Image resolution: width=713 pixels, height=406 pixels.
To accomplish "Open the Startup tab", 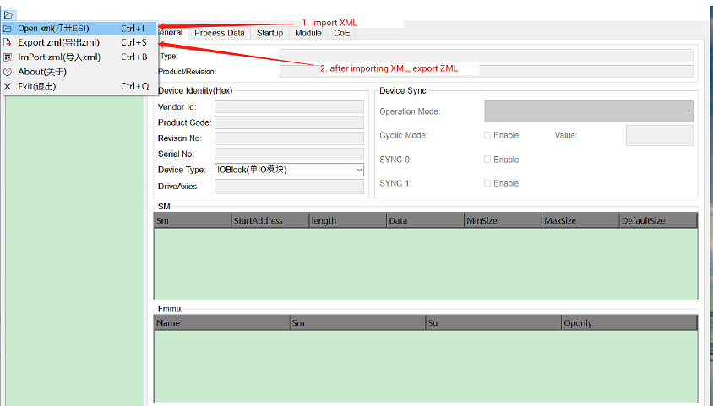I will point(269,33).
